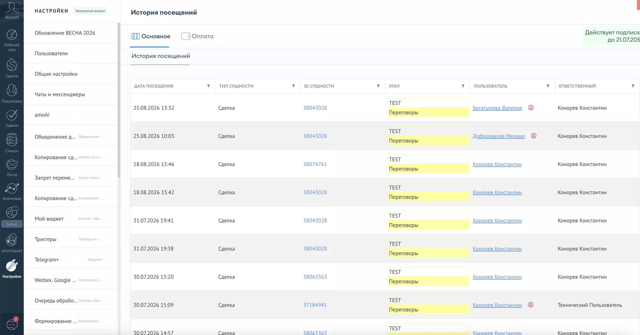The height and width of the screenshot is (335, 640).
Task: Open Пользователи settings menu item
Action: 71,53
